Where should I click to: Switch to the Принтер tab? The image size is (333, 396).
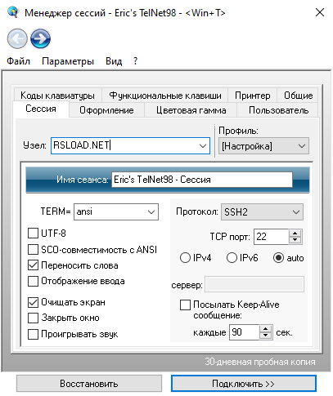[x=253, y=96]
